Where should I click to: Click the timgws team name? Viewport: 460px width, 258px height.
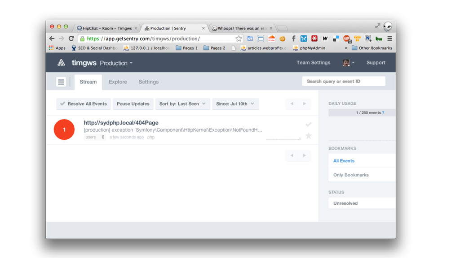tap(84, 63)
